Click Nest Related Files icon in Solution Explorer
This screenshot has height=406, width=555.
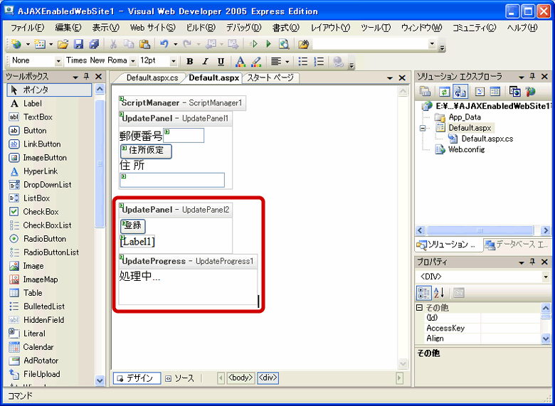pyautogui.click(x=460, y=92)
